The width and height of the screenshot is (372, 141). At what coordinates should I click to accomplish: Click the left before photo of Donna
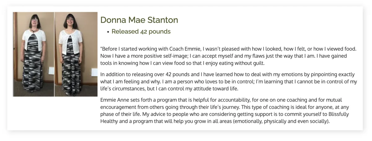click(33, 54)
